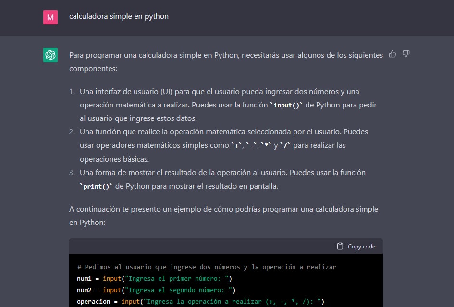Click the pink M user avatar
This screenshot has height=307, width=454.
tap(50, 17)
